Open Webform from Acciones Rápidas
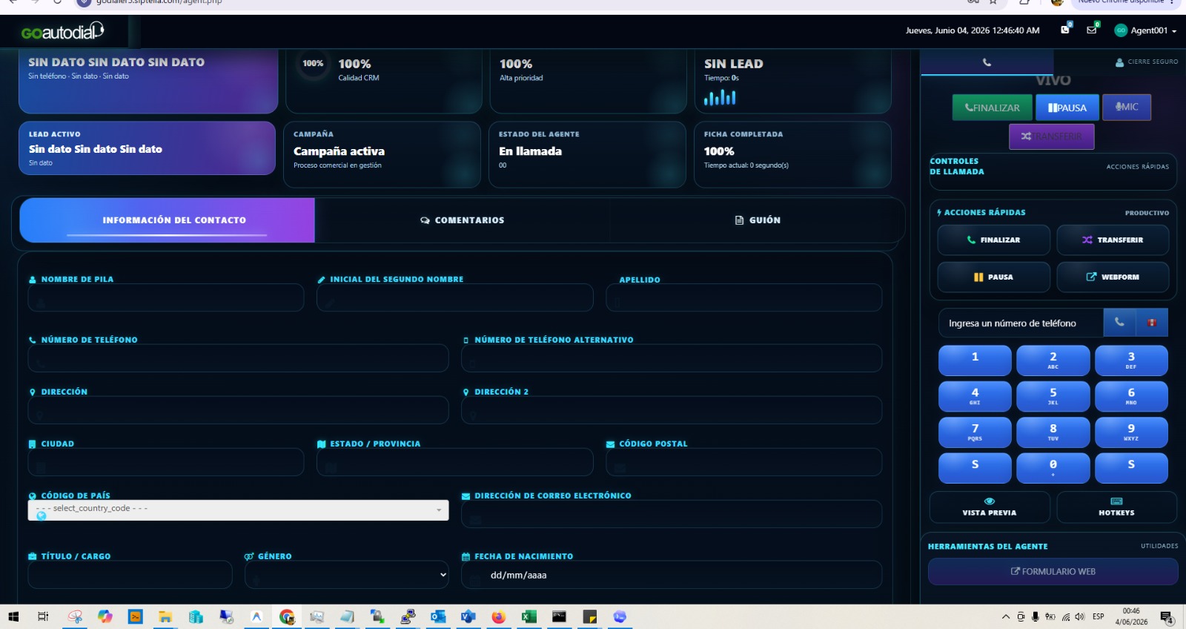 1113,277
